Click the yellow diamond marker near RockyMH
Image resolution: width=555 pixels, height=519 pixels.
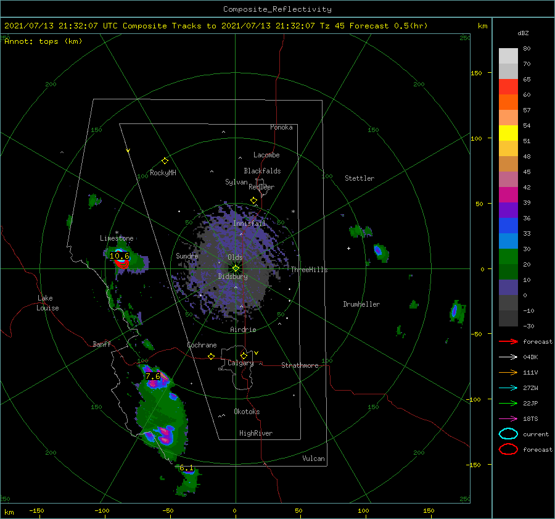165,161
